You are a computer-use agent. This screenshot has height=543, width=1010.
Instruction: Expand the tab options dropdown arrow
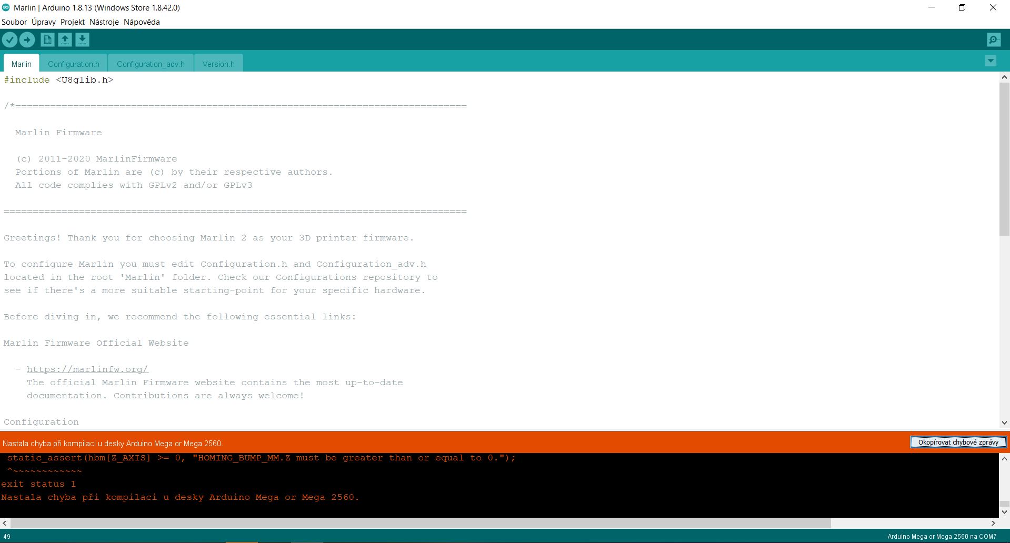point(991,61)
